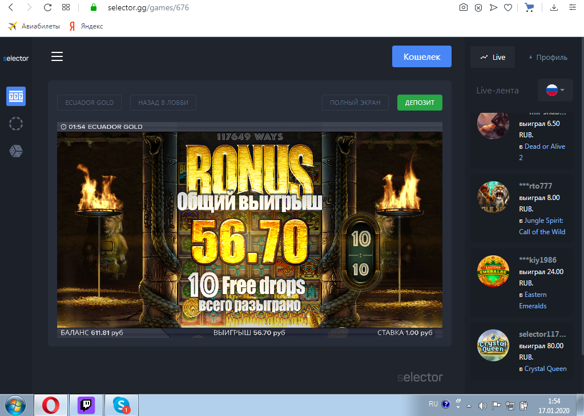The height and width of the screenshot is (416, 584).
Task: Click БАЛАНС 611.81 руб text
Action: click(x=92, y=333)
